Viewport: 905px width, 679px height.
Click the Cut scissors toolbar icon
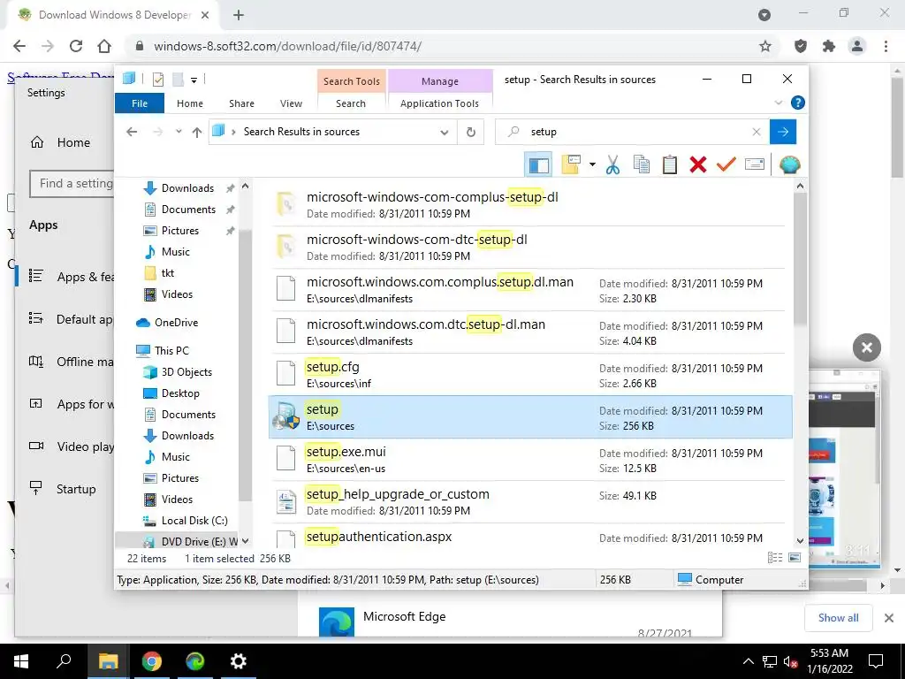point(612,164)
